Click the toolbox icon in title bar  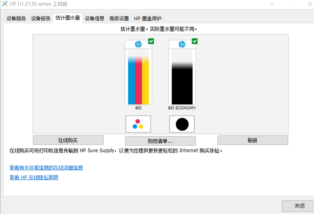click(5, 4)
